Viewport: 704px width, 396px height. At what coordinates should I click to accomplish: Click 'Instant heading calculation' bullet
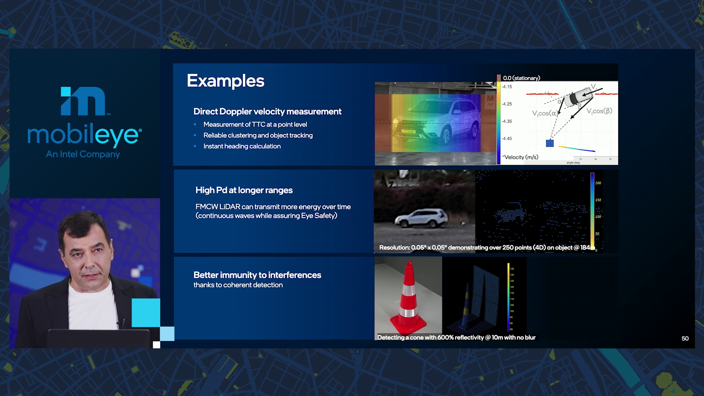tap(242, 146)
